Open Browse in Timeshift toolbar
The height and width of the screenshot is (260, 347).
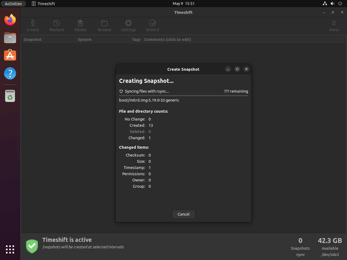(104, 26)
